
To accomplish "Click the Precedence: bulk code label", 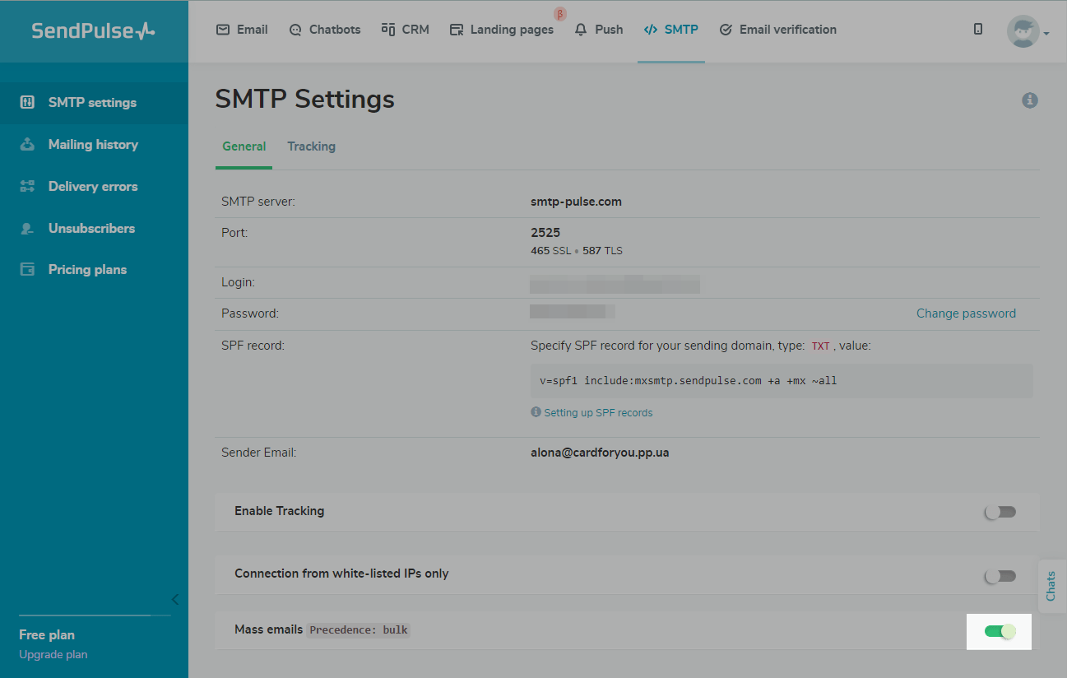I will pyautogui.click(x=359, y=630).
